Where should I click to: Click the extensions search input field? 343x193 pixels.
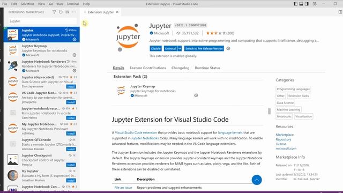(43, 21)
